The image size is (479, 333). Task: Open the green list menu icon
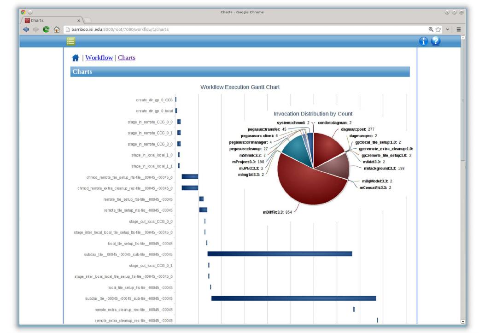click(x=71, y=42)
